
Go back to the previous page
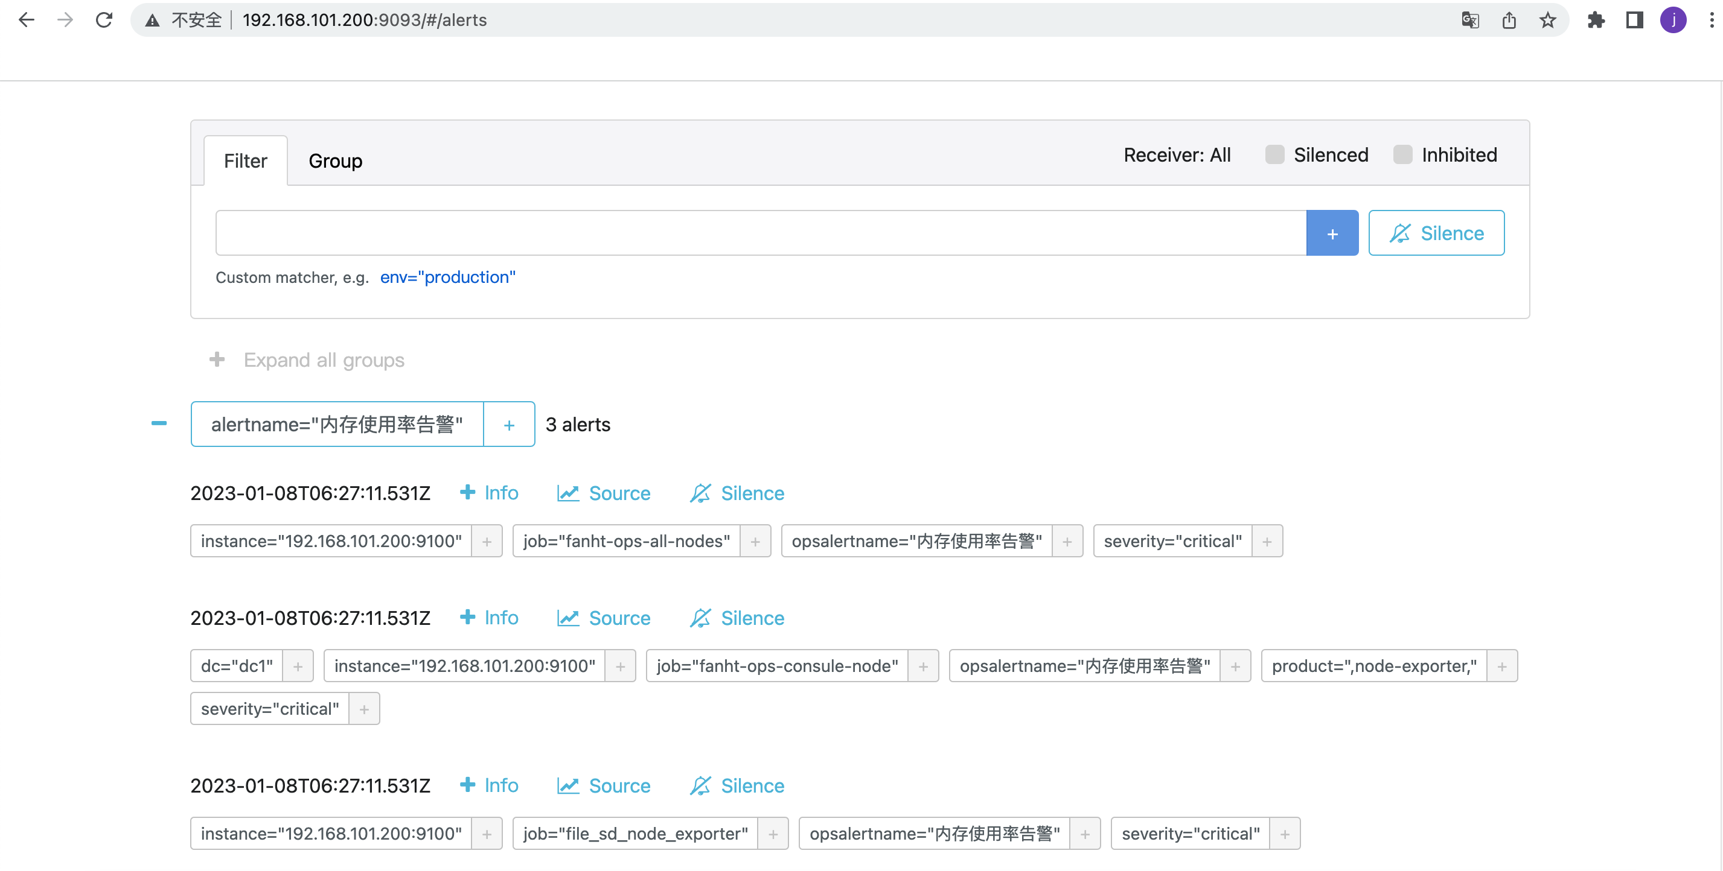click(x=26, y=20)
